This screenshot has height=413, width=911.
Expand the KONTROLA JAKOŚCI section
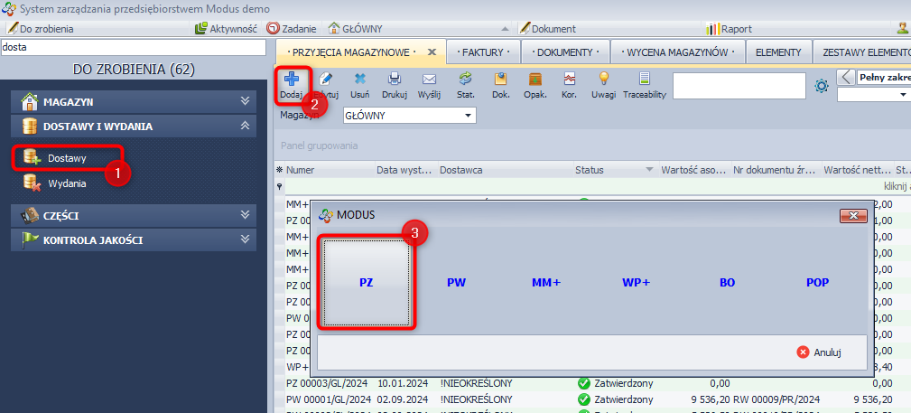pos(244,239)
